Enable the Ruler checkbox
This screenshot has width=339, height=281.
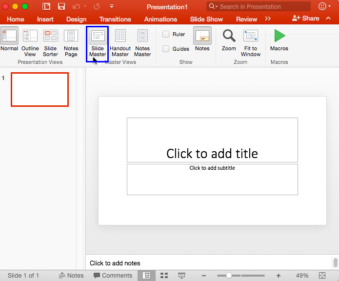(x=166, y=35)
